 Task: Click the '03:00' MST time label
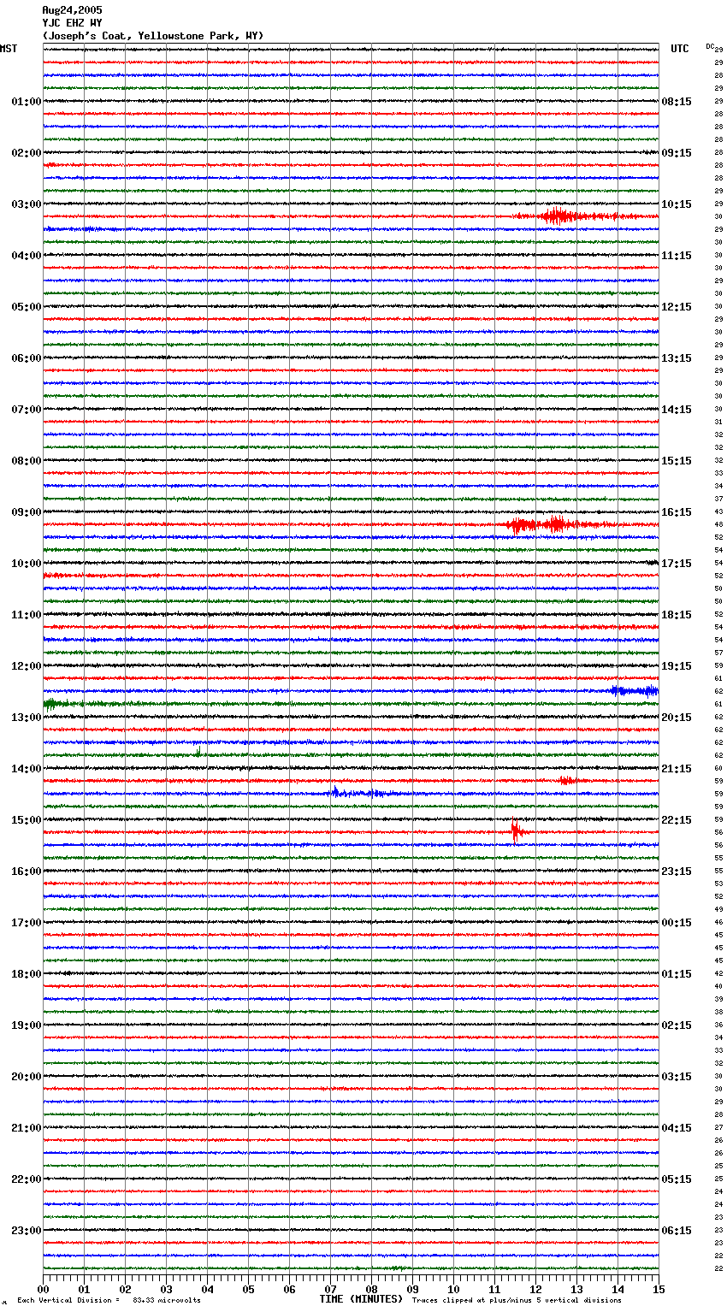(27, 204)
